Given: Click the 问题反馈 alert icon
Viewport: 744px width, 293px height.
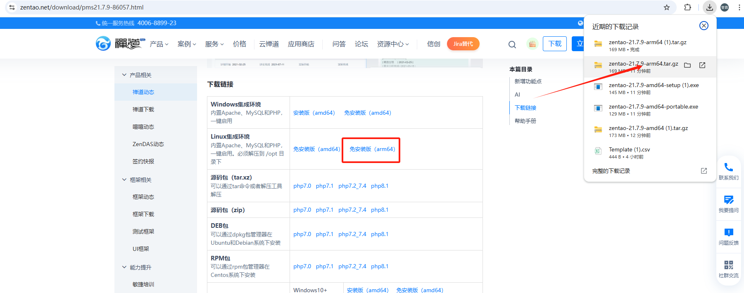Looking at the screenshot, I should (729, 232).
